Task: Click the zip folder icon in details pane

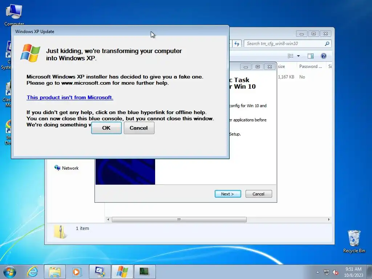Action: click(60, 231)
